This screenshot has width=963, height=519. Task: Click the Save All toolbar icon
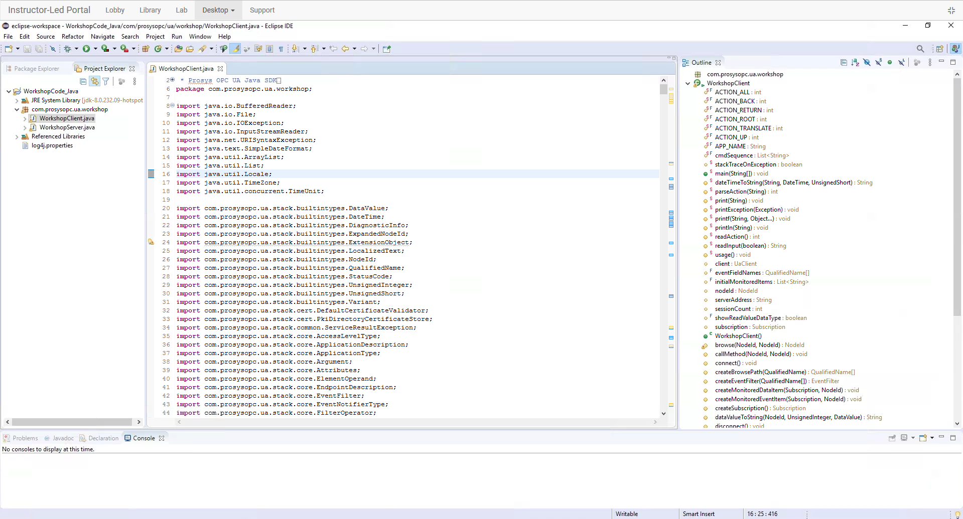[39, 49]
